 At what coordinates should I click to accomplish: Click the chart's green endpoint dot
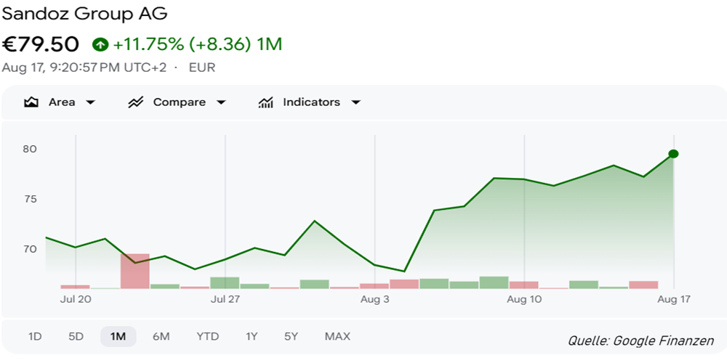[674, 154]
